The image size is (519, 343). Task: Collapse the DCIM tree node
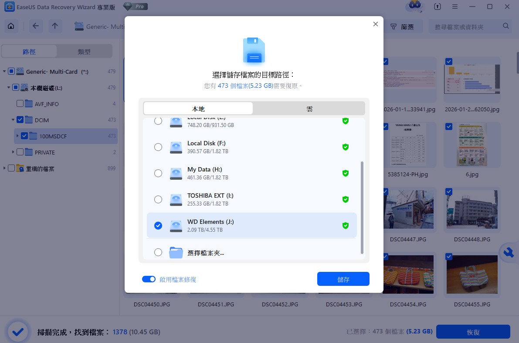13,120
